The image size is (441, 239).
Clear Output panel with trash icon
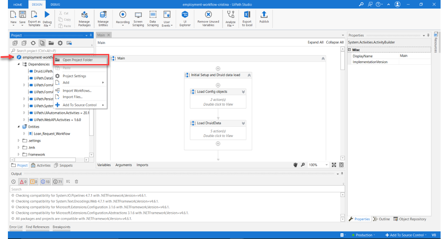tap(76, 182)
